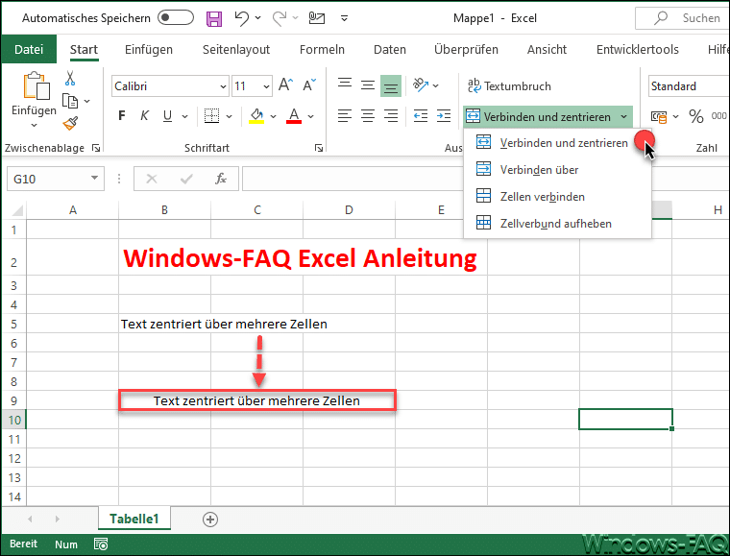
Task: Click the increase indent icon
Action: 443,116
